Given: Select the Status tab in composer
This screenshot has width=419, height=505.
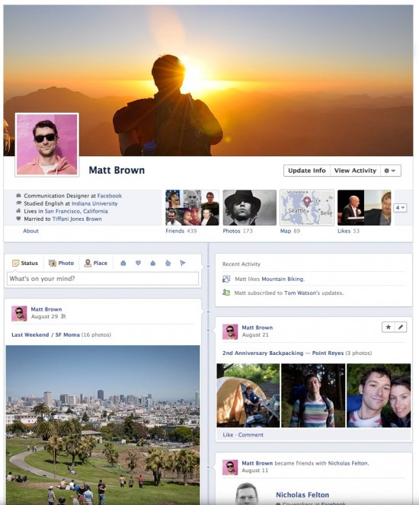Looking at the screenshot, I should (x=25, y=263).
